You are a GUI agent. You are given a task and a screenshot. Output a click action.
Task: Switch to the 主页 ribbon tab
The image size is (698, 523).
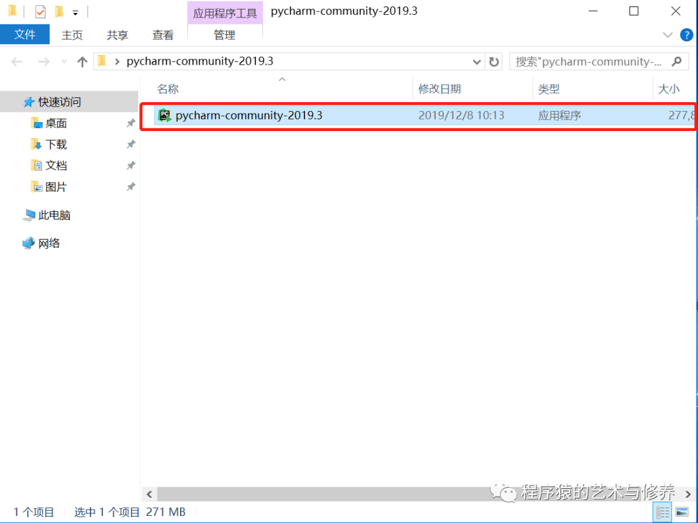[x=72, y=35]
